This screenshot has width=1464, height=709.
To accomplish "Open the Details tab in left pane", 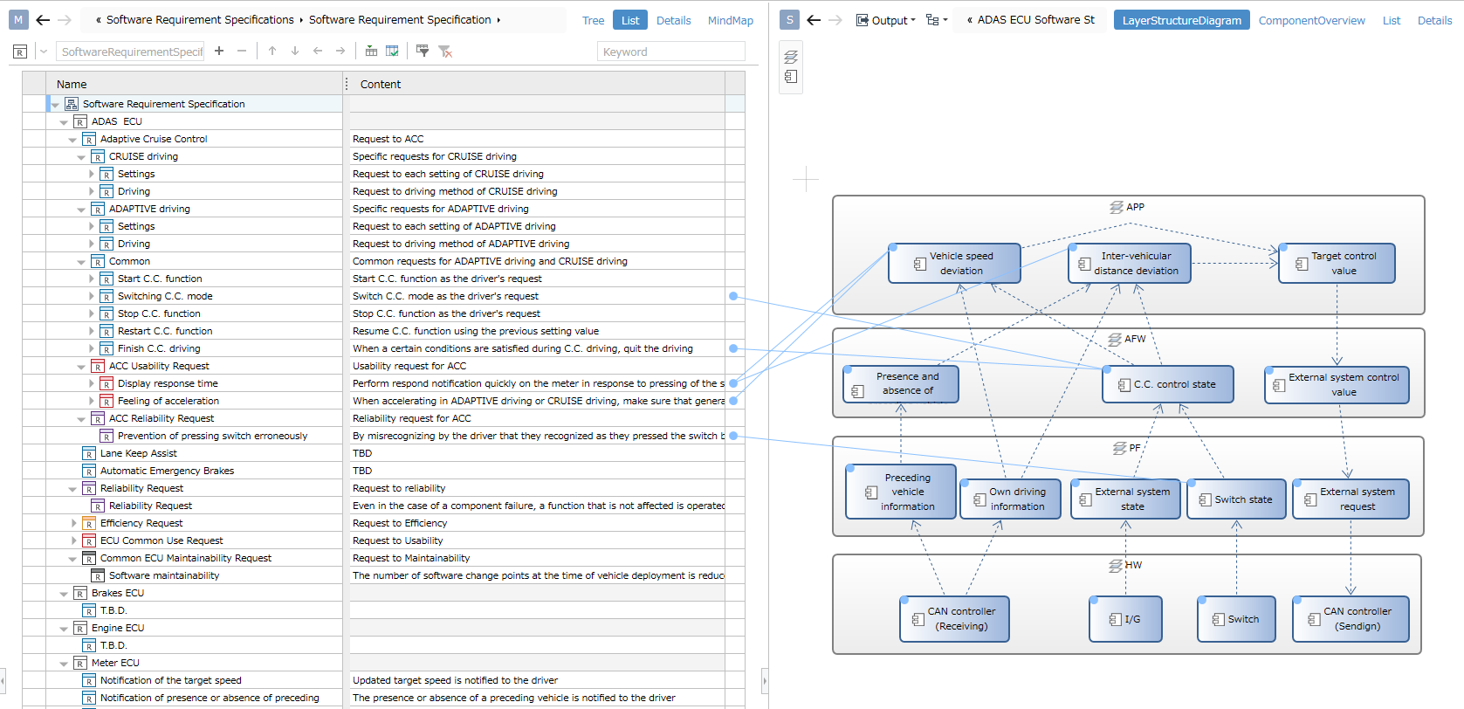I will click(x=674, y=20).
